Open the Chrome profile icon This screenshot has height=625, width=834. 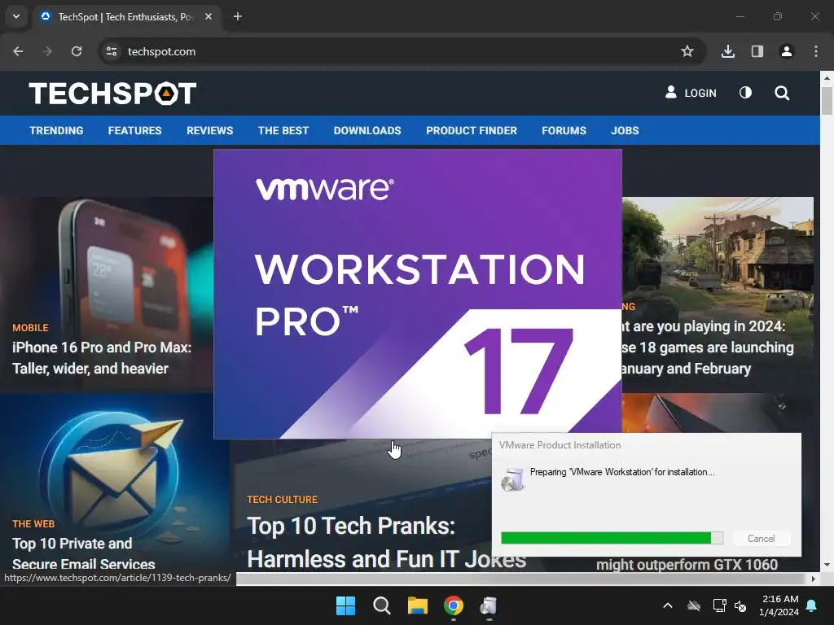click(x=787, y=51)
